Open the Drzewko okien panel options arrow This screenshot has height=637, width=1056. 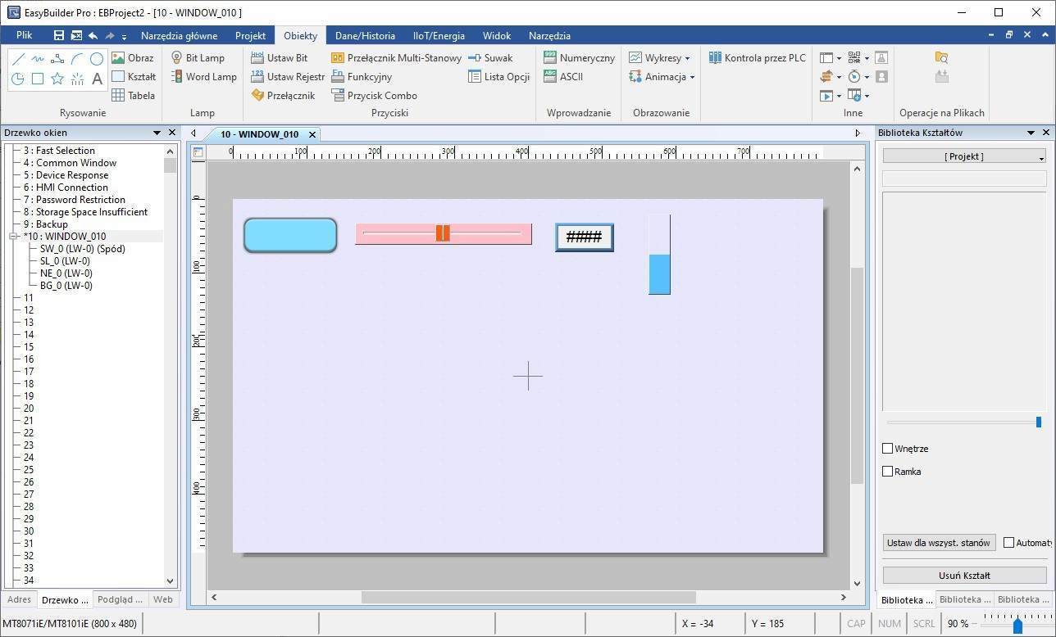[x=157, y=133]
